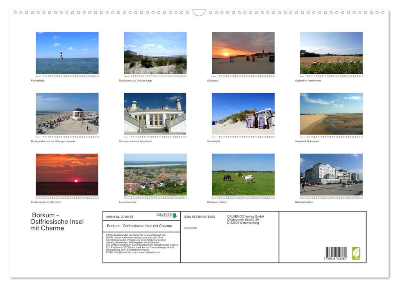Screen dimensions: 398x287
Task: Toggle the last square in the top-right row
Action: (x=384, y=13)
